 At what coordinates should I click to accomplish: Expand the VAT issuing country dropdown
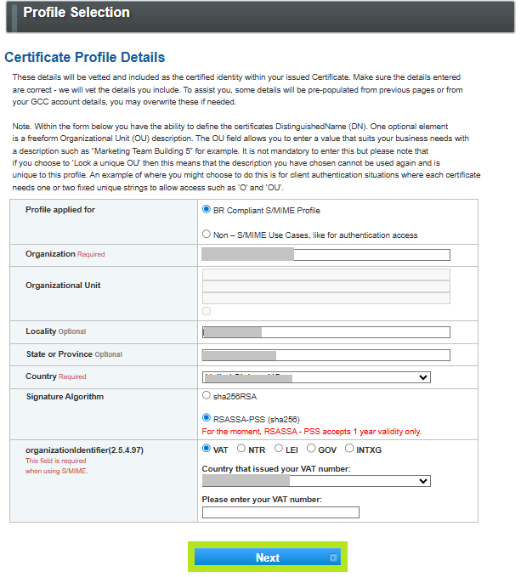coord(316,481)
